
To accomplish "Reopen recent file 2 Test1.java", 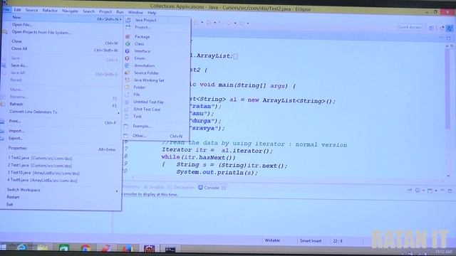I will (40, 166).
